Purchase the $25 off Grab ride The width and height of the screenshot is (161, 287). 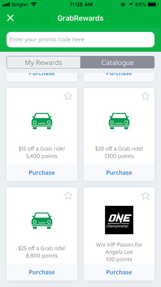click(42, 272)
